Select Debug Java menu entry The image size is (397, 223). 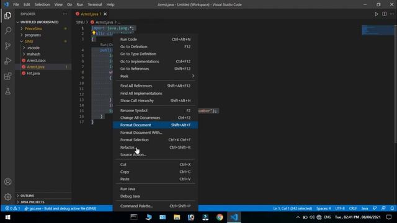(x=156, y=196)
